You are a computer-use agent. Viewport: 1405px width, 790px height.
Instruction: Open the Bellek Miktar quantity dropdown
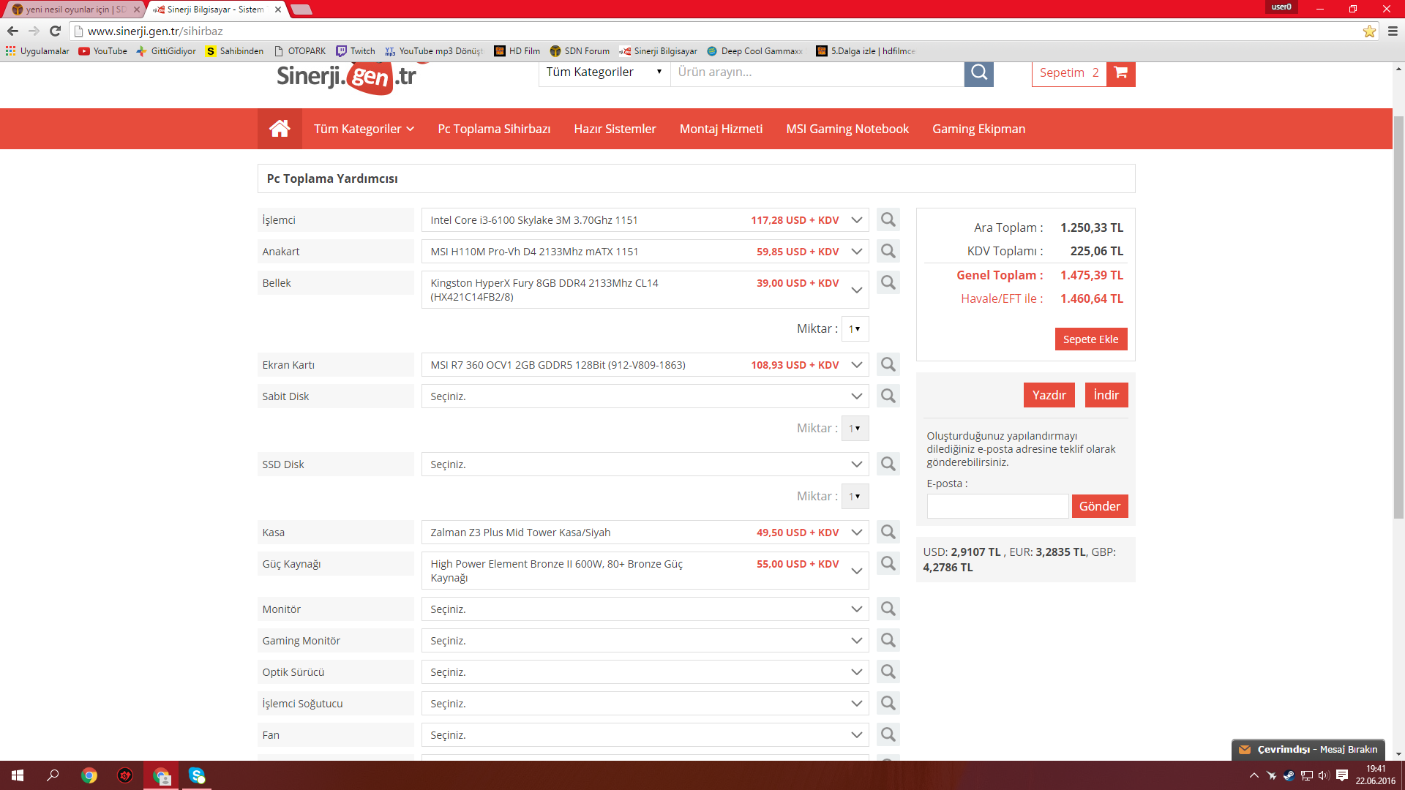pyautogui.click(x=855, y=329)
